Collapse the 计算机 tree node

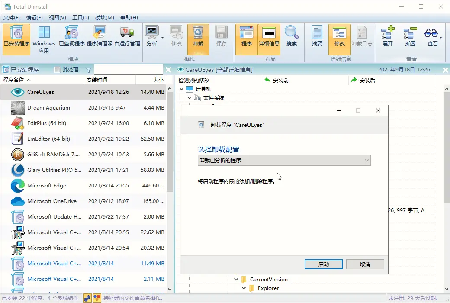click(x=181, y=89)
